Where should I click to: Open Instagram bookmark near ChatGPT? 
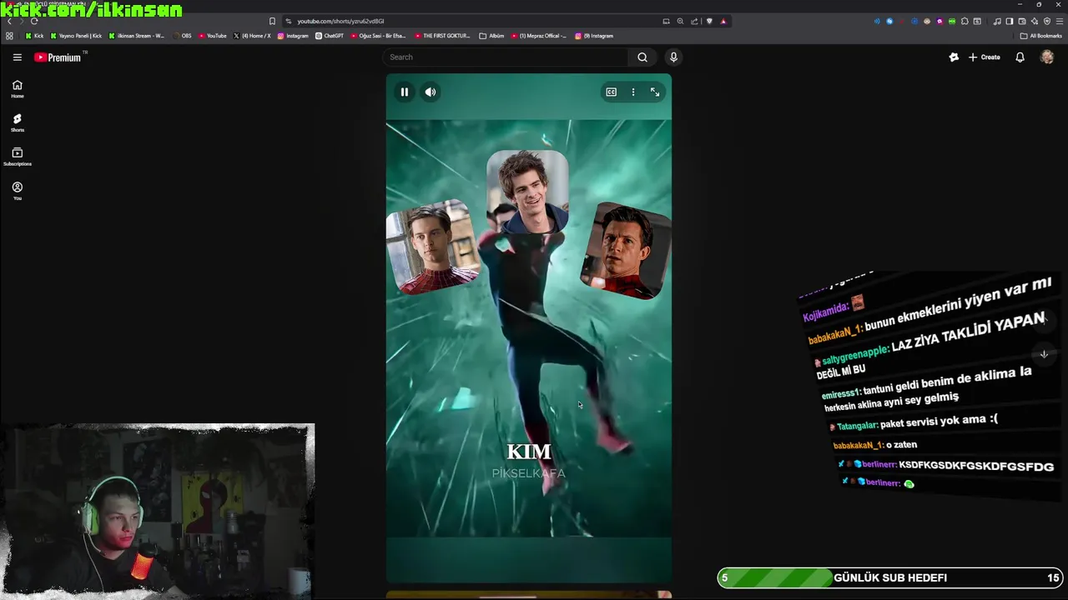tap(293, 36)
